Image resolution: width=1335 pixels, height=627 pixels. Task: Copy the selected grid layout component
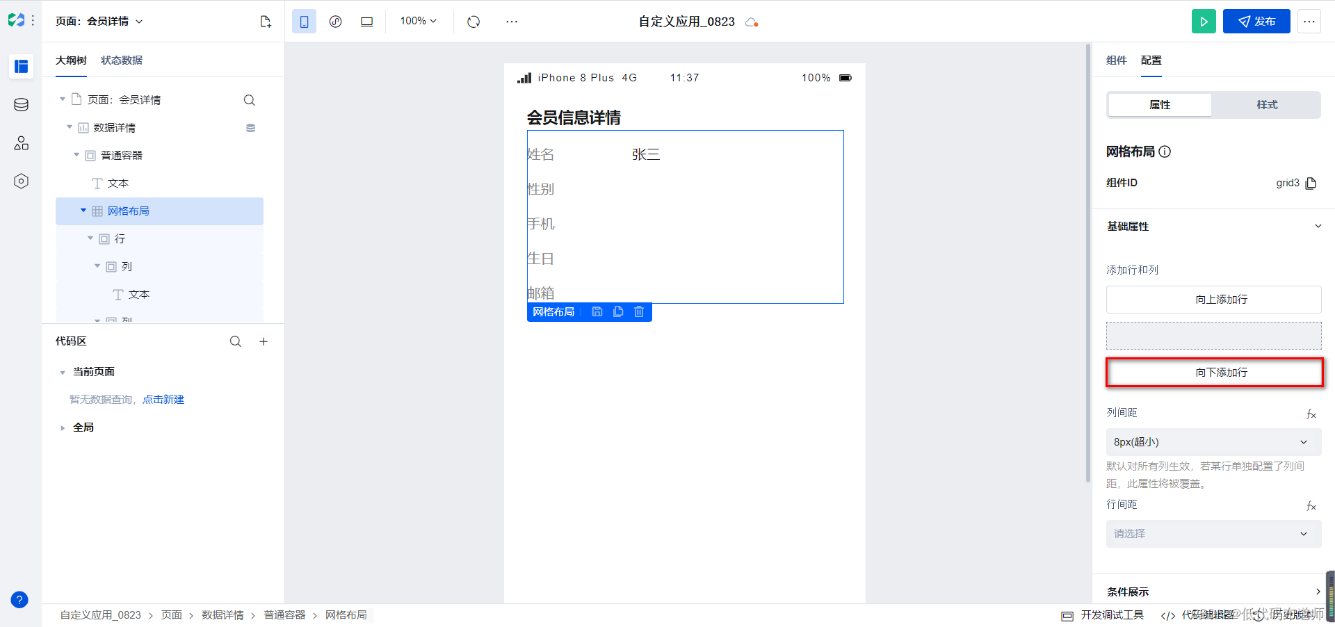[x=618, y=312]
